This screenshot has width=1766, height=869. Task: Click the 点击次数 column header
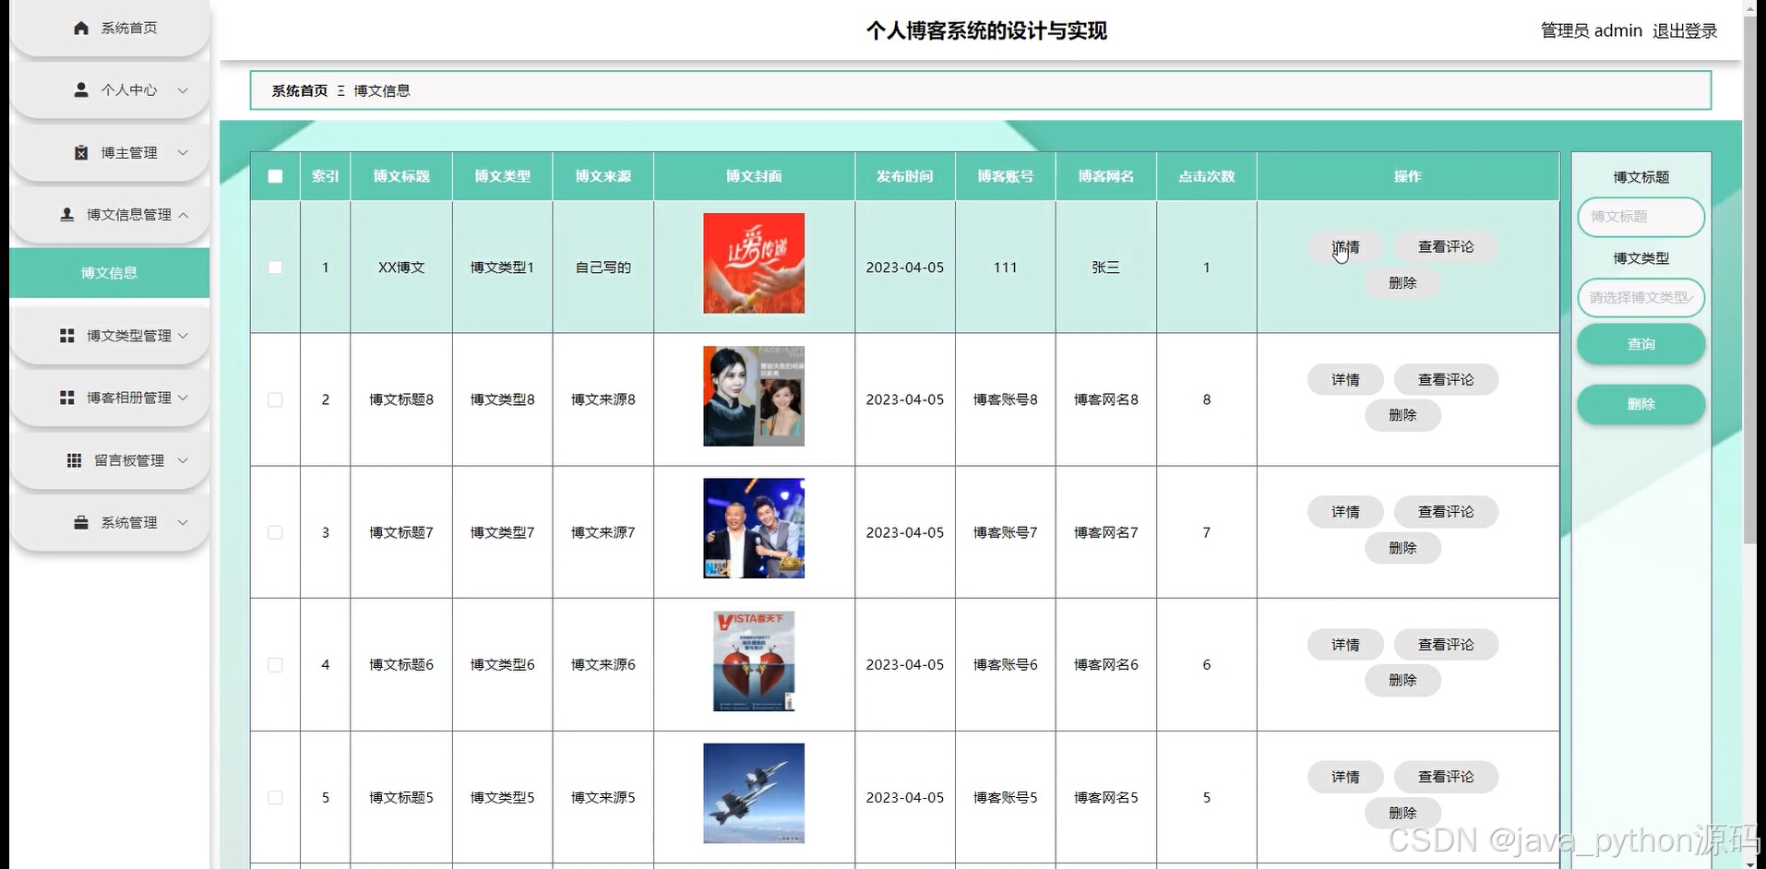tap(1206, 176)
